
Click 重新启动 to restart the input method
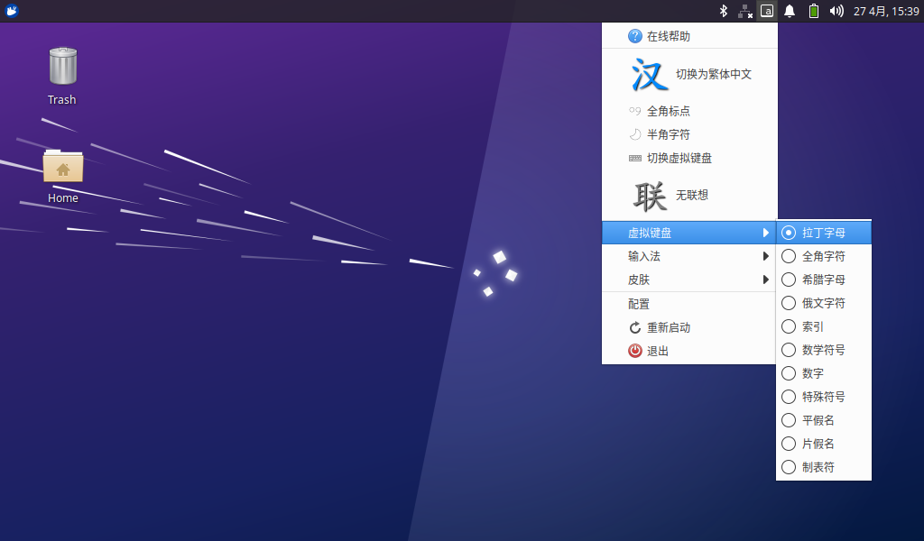(668, 327)
